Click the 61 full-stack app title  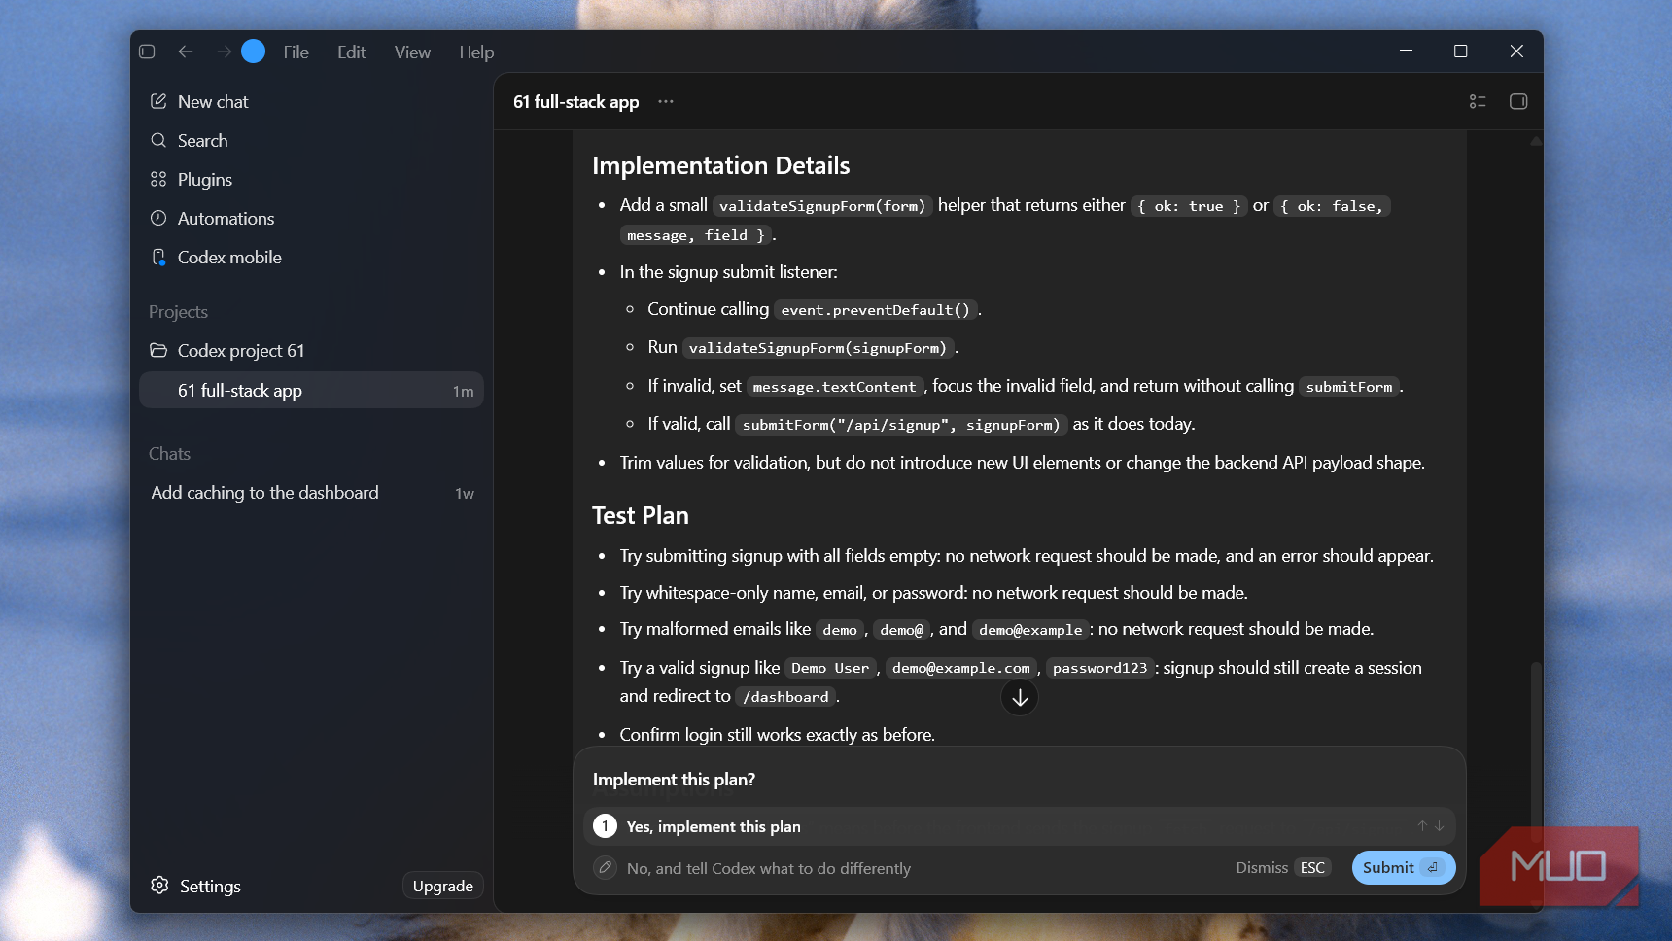coord(576,102)
